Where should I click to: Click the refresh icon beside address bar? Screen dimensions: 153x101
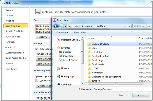click(129, 26)
